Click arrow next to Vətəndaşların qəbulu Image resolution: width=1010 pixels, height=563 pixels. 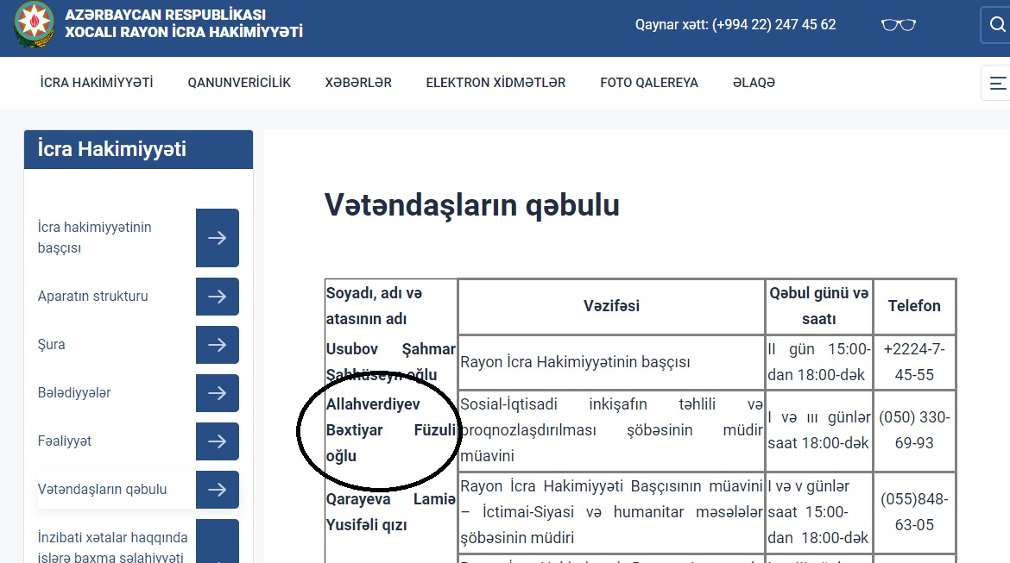pos(217,489)
